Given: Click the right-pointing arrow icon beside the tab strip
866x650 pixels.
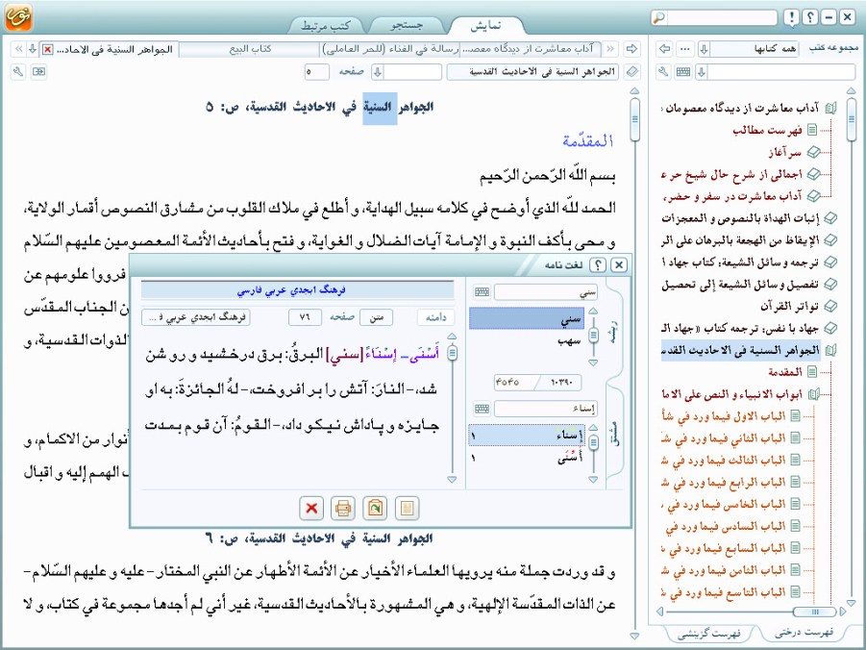Looking at the screenshot, I should [x=631, y=49].
